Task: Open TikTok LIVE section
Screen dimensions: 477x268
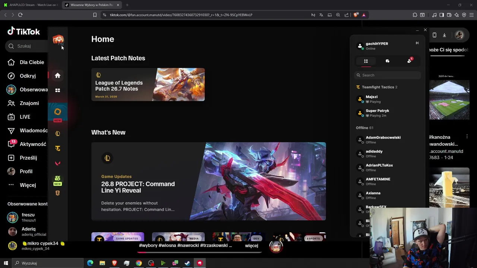Action: click(x=19, y=117)
